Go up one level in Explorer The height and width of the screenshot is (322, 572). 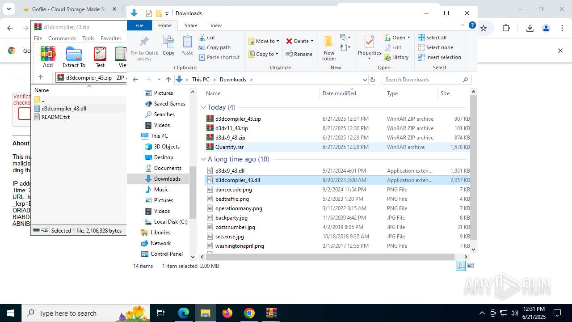[x=168, y=80]
